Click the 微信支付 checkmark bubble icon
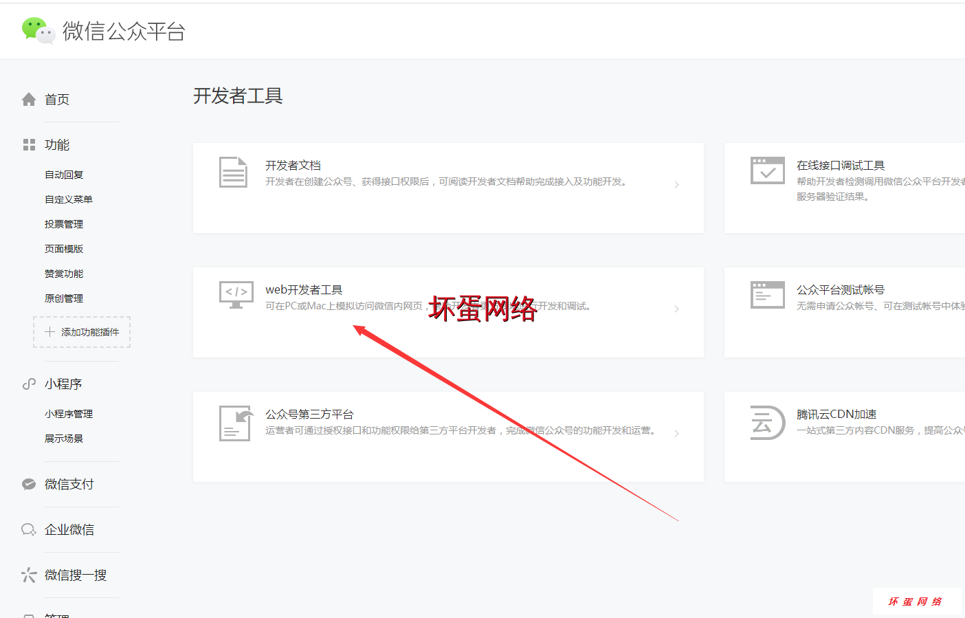Screen dimensions: 965x618 point(29,485)
